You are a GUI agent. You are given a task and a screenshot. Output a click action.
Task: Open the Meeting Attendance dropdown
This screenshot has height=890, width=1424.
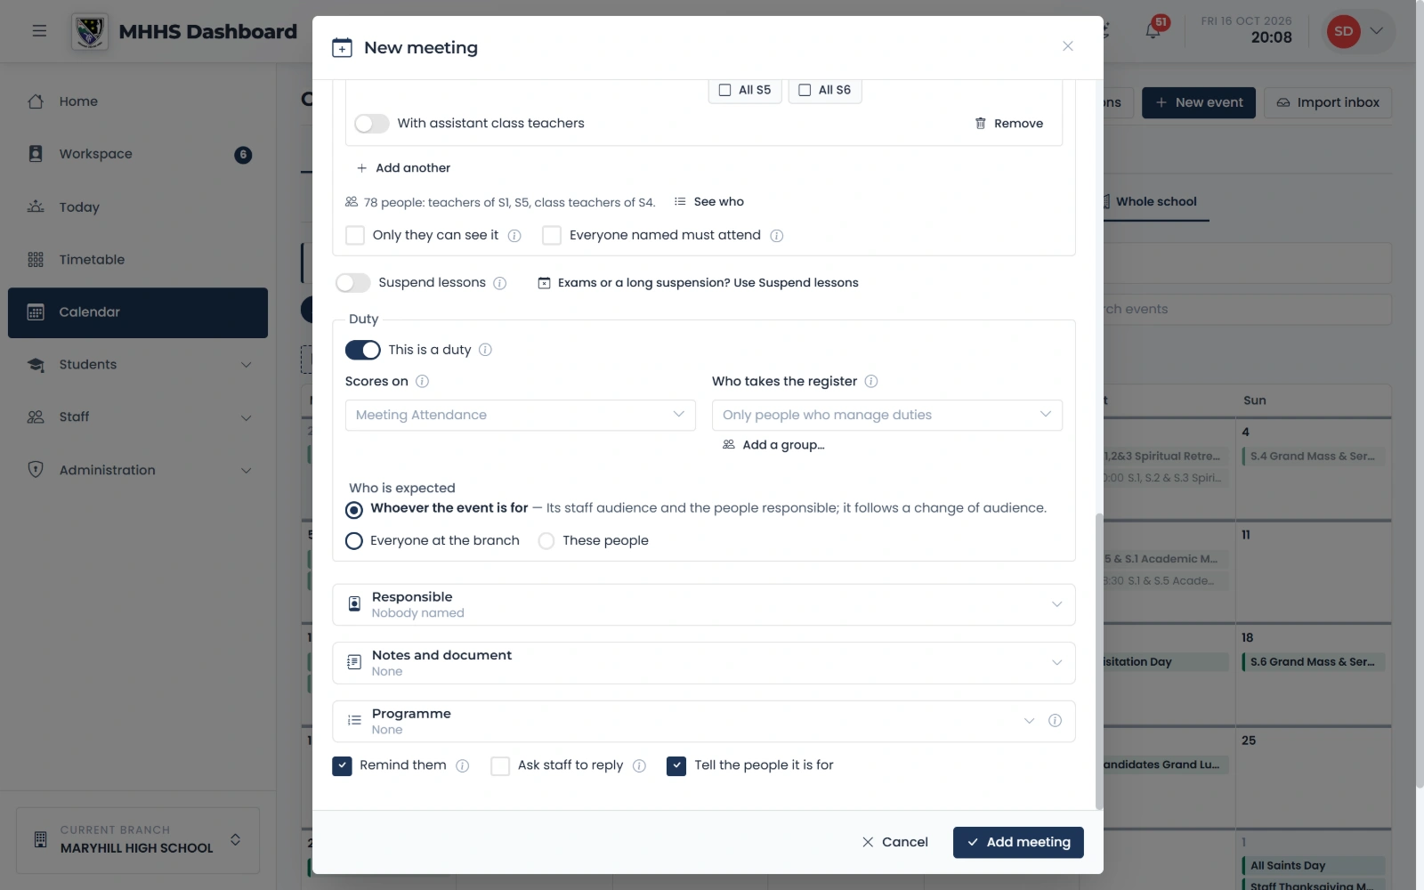tap(521, 415)
